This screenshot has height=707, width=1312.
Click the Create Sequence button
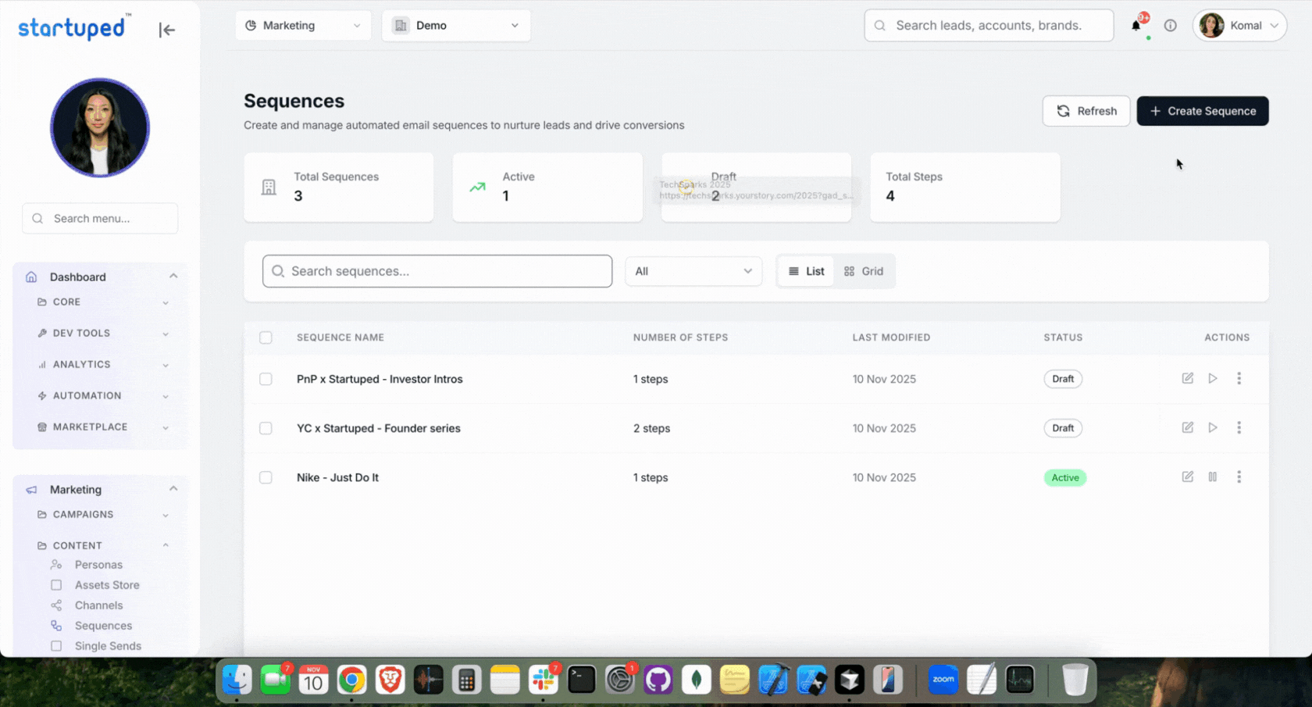point(1202,111)
